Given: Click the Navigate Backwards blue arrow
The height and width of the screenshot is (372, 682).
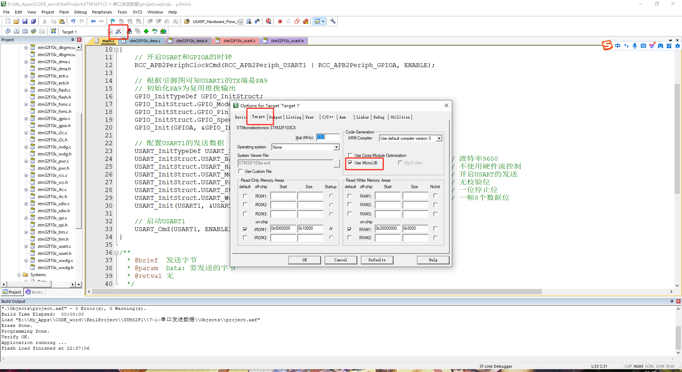Looking at the screenshot, I should pyautogui.click(x=93, y=21).
